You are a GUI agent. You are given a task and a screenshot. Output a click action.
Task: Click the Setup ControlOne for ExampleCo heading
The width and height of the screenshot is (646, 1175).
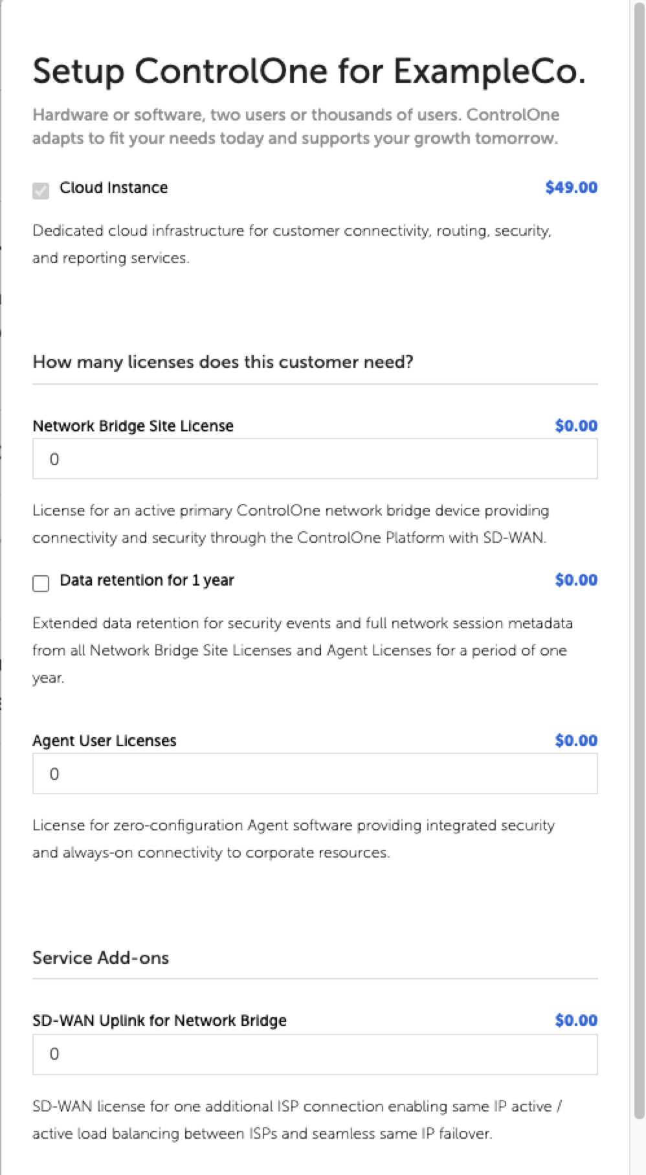(x=309, y=71)
